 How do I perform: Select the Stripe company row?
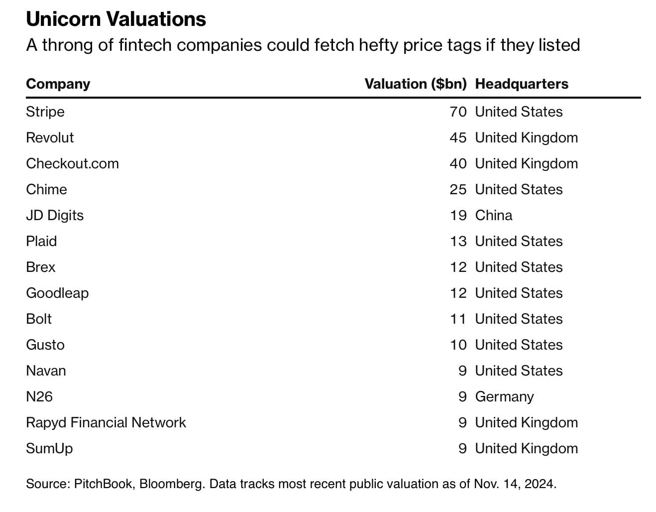pos(333,112)
